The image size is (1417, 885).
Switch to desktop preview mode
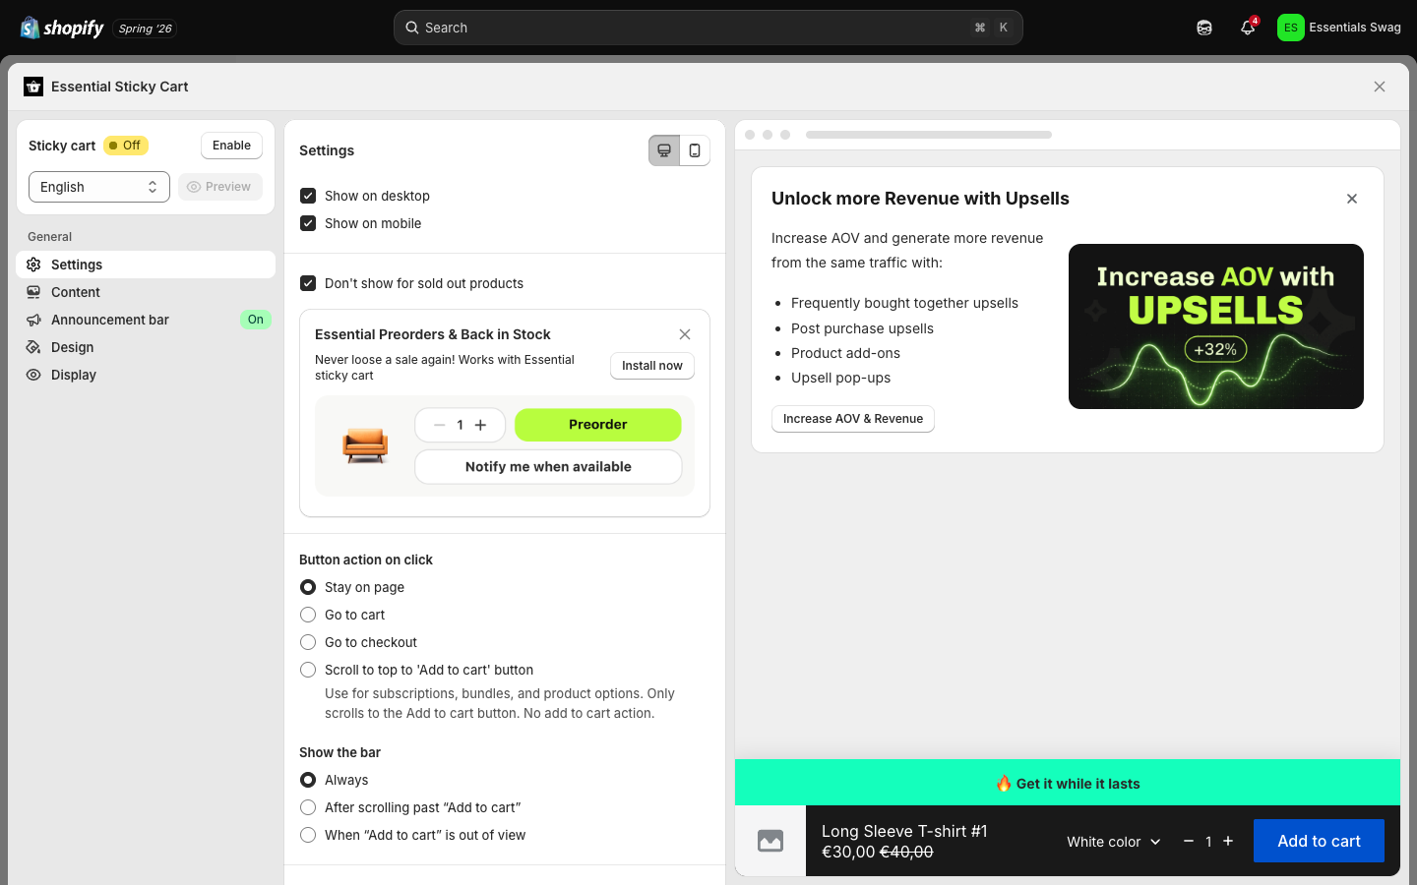(664, 150)
